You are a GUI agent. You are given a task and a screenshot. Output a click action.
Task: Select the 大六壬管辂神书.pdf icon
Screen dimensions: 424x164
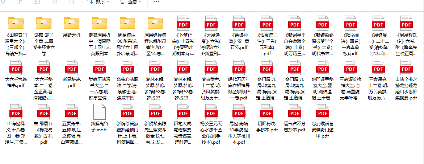tap(16, 67)
